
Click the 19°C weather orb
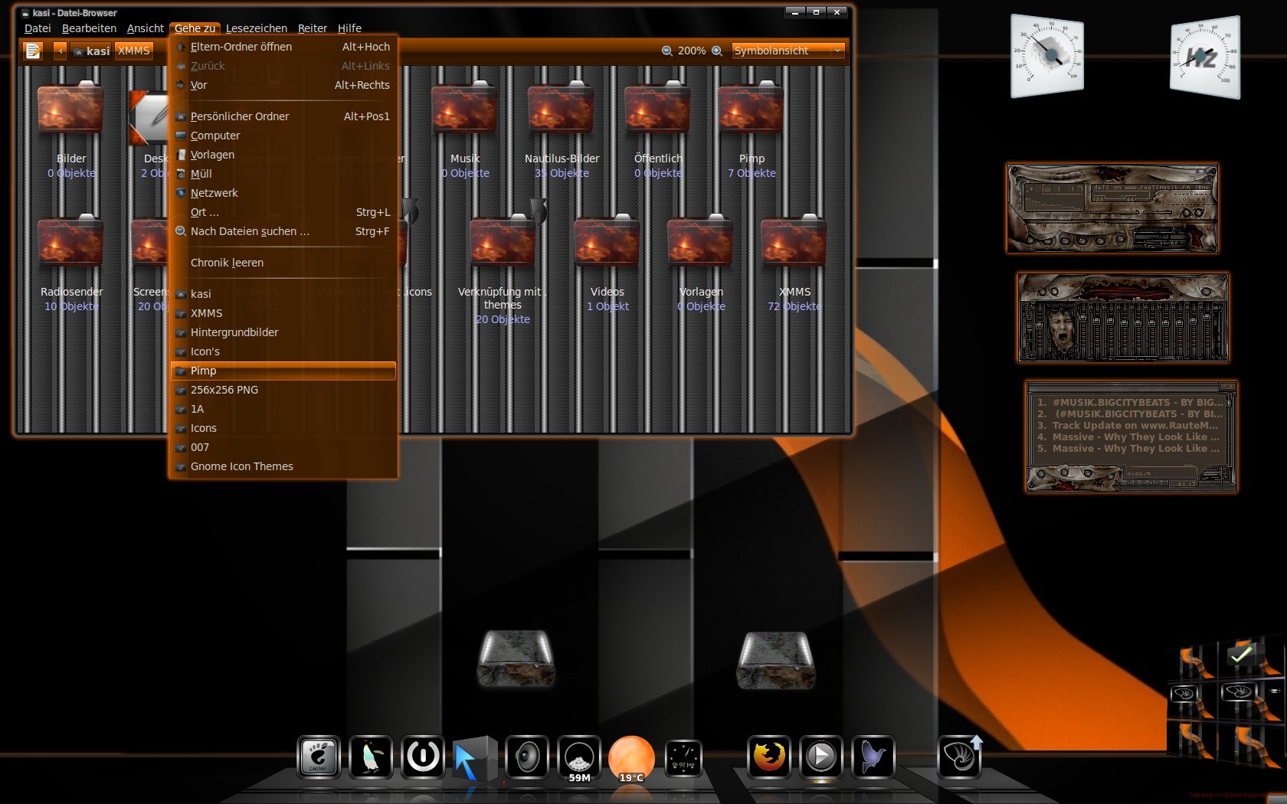(631, 758)
